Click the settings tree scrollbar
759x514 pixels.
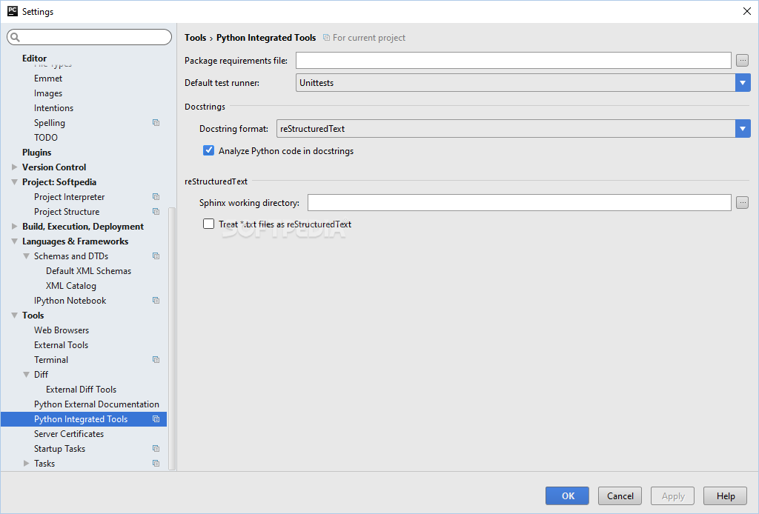pyautogui.click(x=172, y=338)
